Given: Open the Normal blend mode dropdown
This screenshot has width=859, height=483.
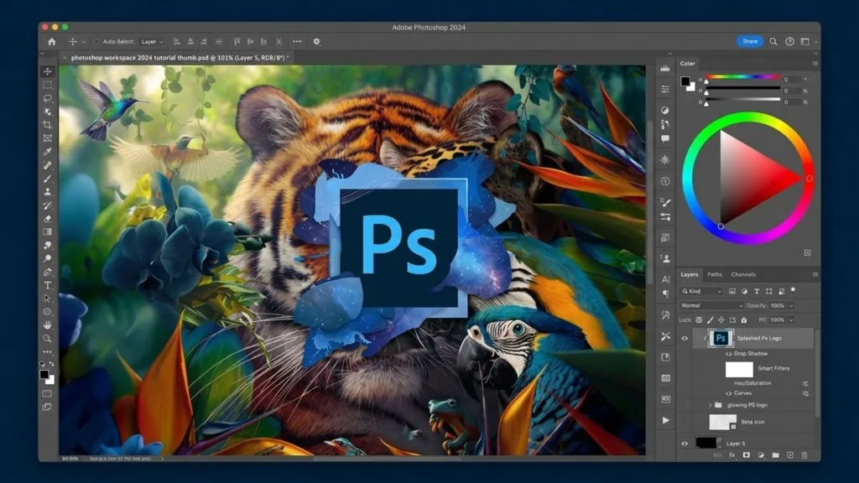Looking at the screenshot, I should (x=711, y=305).
